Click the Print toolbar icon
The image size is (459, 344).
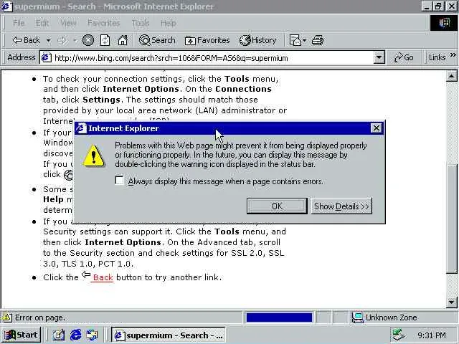tap(318, 40)
